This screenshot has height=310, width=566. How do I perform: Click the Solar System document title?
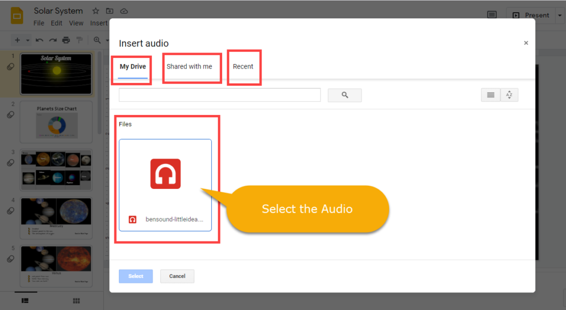click(59, 11)
